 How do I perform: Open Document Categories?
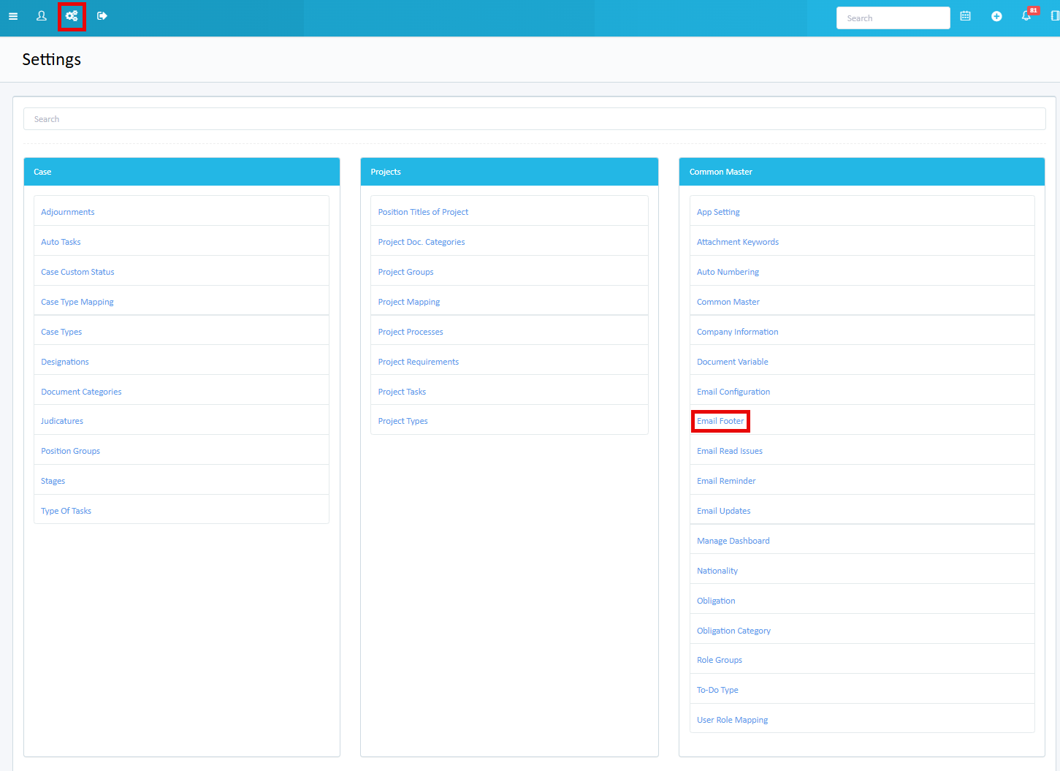[81, 392]
